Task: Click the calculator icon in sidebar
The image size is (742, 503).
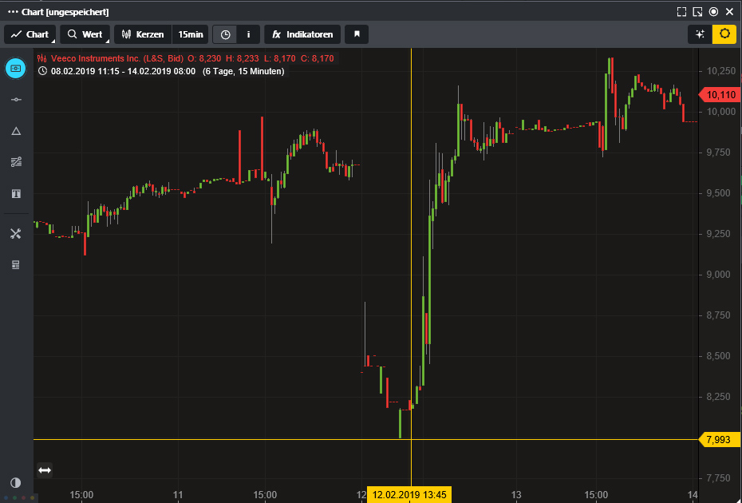Action: point(16,265)
